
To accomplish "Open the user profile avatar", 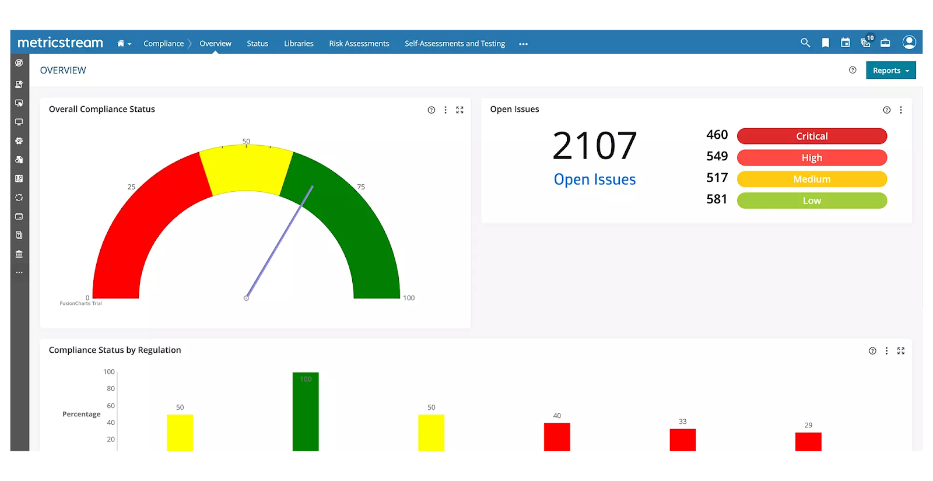I will [x=909, y=42].
